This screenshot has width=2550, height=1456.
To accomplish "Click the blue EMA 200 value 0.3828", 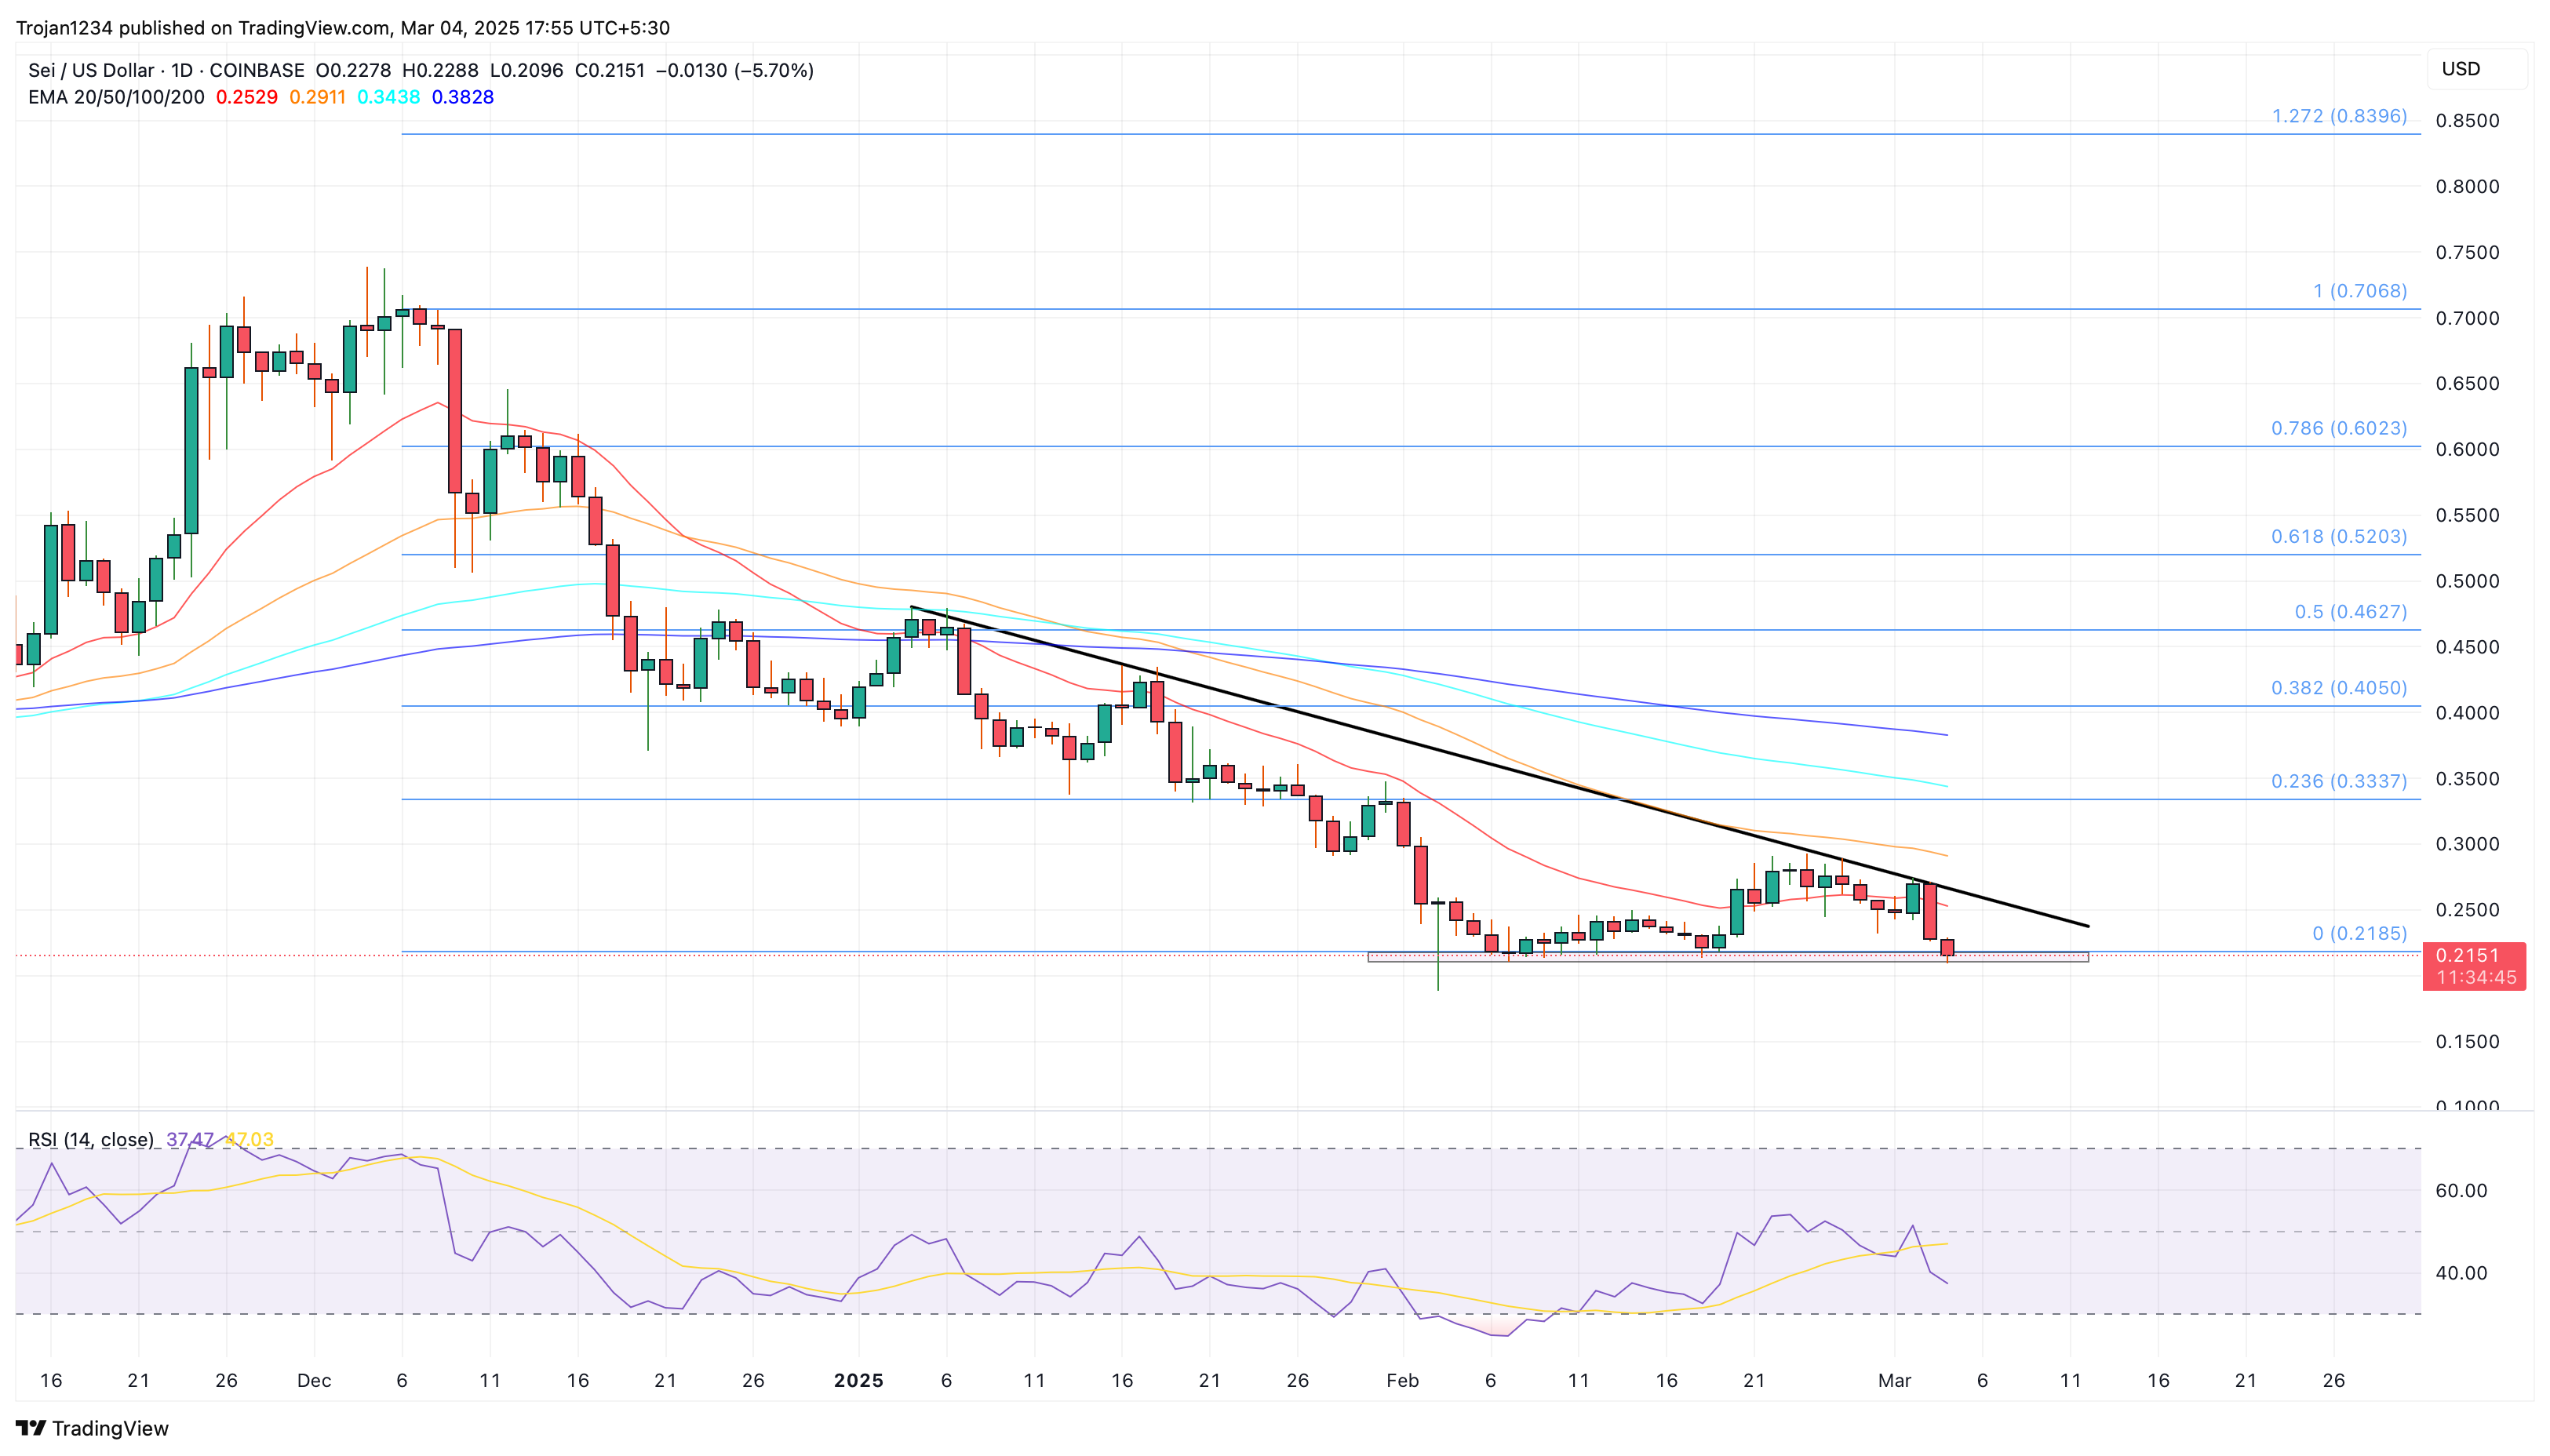I will tap(463, 97).
